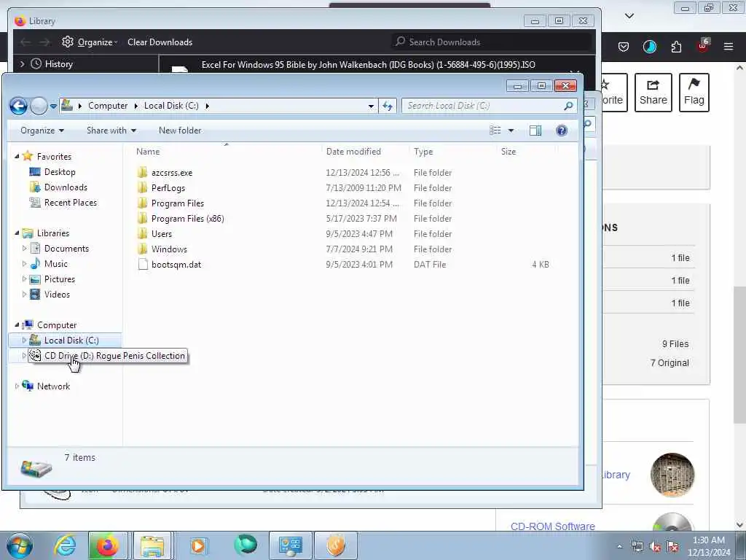Select the bootsqm.dat file

(x=176, y=264)
